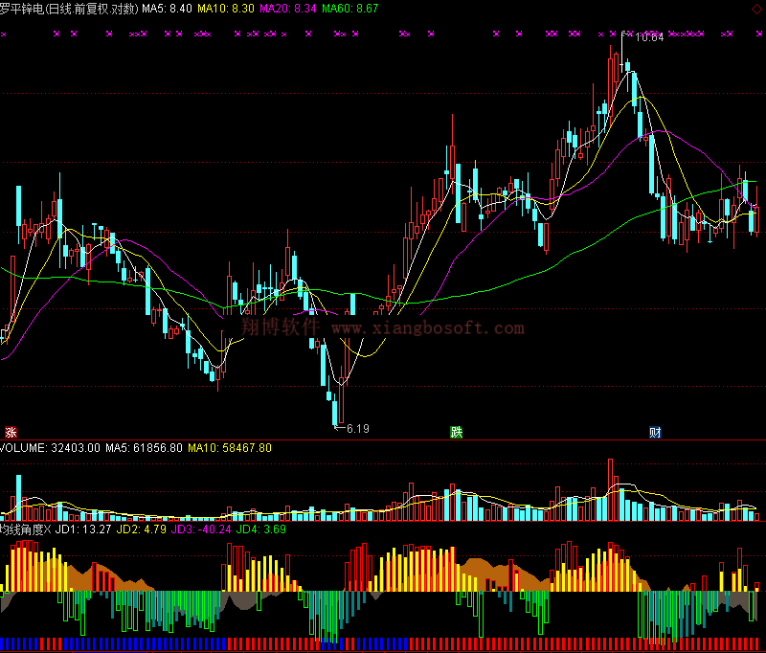Click the 翔博软件 watermark text
766x653 pixels.
click(x=281, y=327)
